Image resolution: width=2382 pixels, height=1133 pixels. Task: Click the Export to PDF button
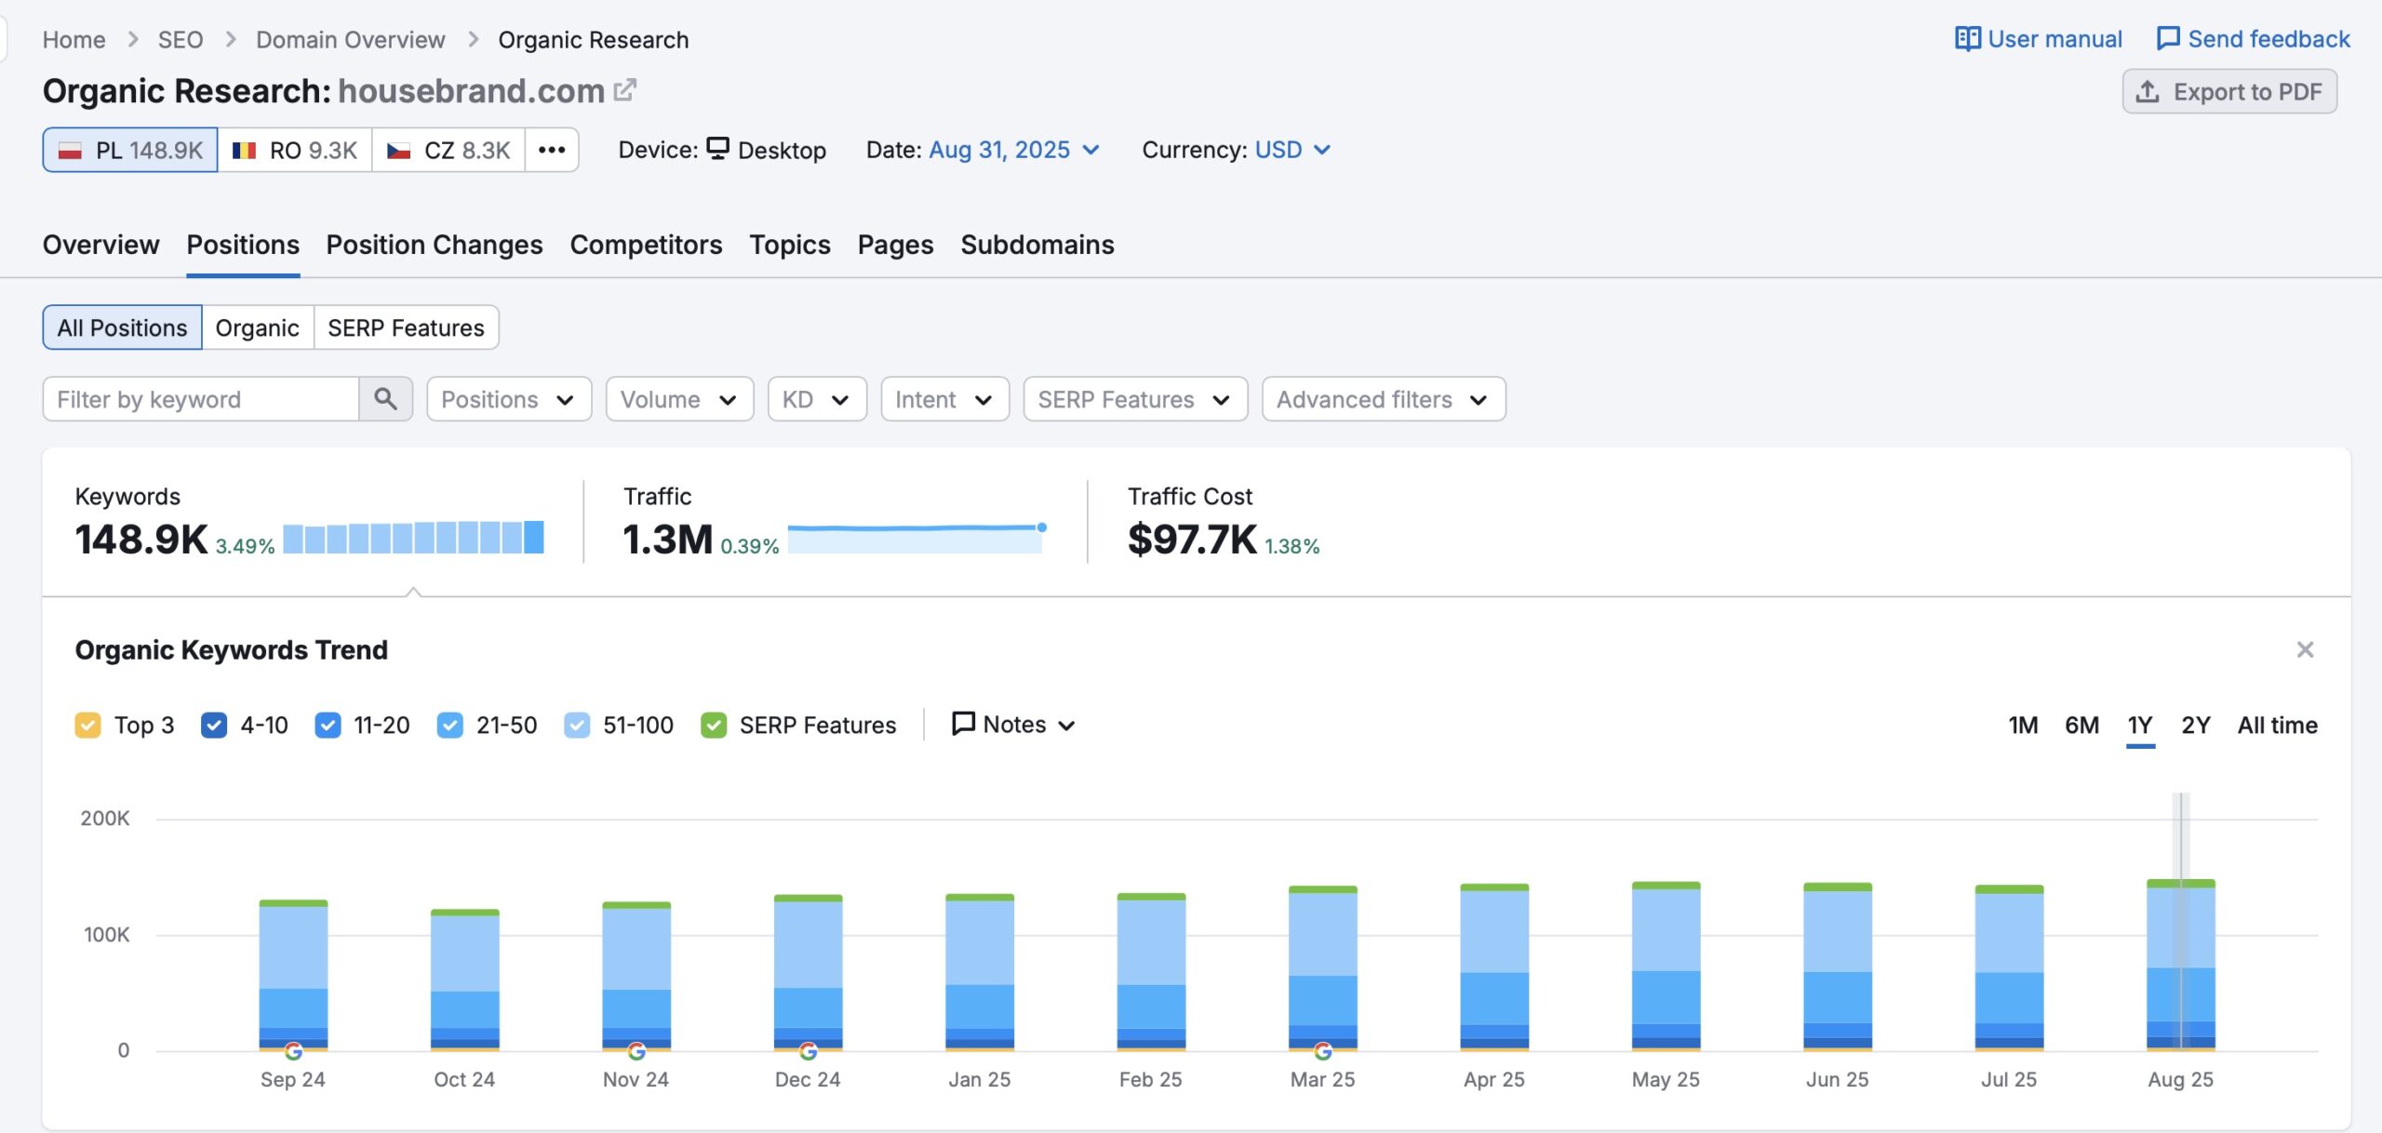pos(2229,91)
